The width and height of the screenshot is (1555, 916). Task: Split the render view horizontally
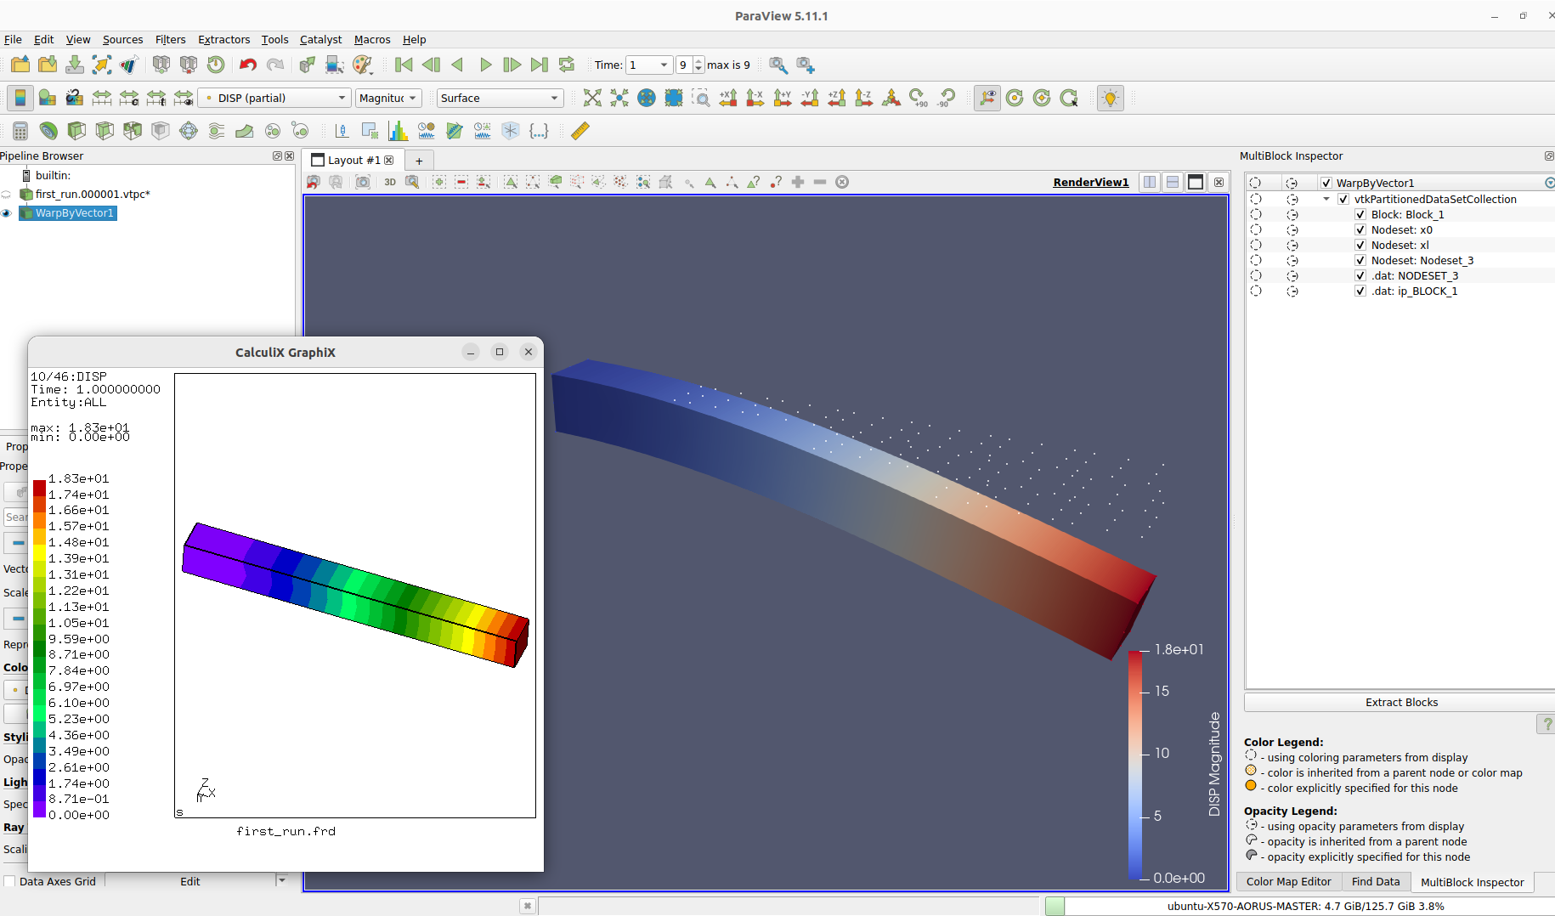[x=1149, y=182]
